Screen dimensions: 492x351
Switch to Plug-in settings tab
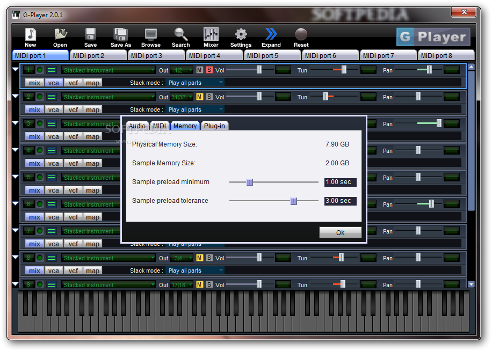(215, 126)
